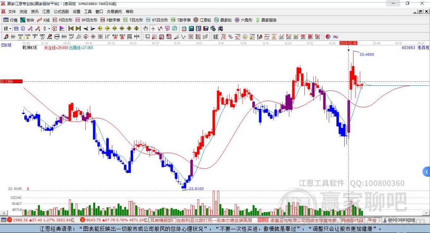Screen dimensions: 430x233
Task: Step chart left with black left arrow
Action: pos(86,29)
